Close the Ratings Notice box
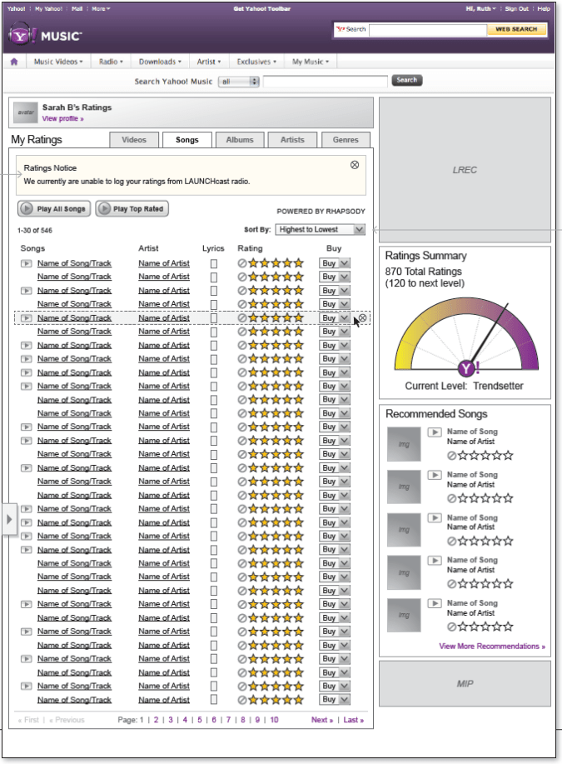The height and width of the screenshot is (764, 562). tap(355, 165)
